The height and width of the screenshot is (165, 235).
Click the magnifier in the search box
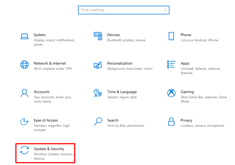click(165, 10)
